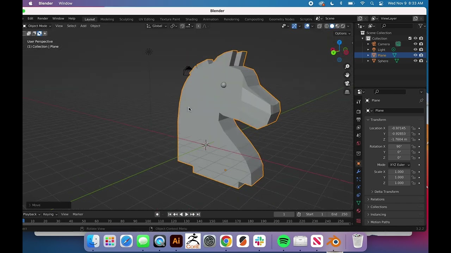Click the End frame 250 field
This screenshot has height=253, width=451.
tap(340, 214)
